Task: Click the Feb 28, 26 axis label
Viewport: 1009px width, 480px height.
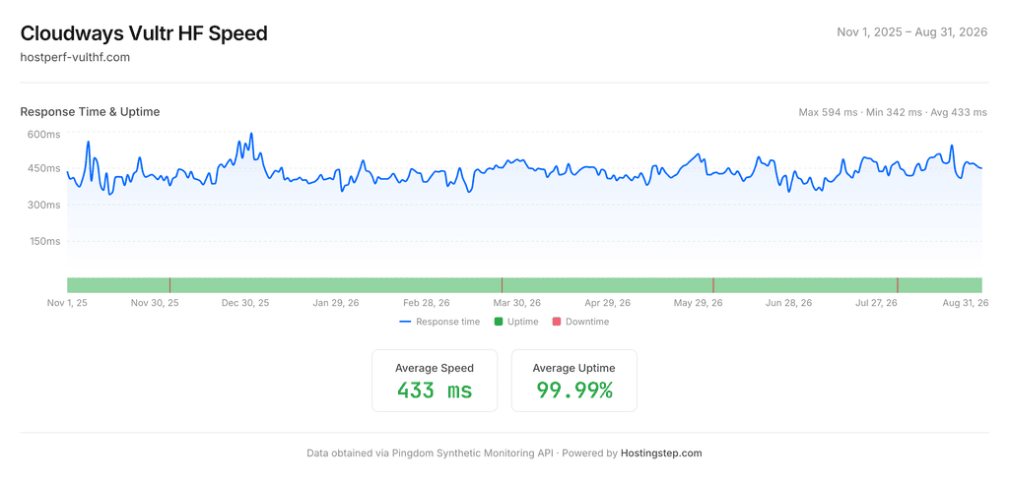Action: pyautogui.click(x=427, y=303)
